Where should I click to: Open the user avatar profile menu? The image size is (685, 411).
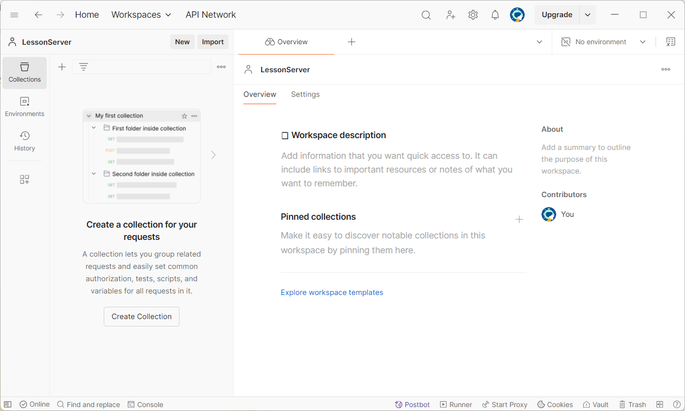(x=517, y=15)
